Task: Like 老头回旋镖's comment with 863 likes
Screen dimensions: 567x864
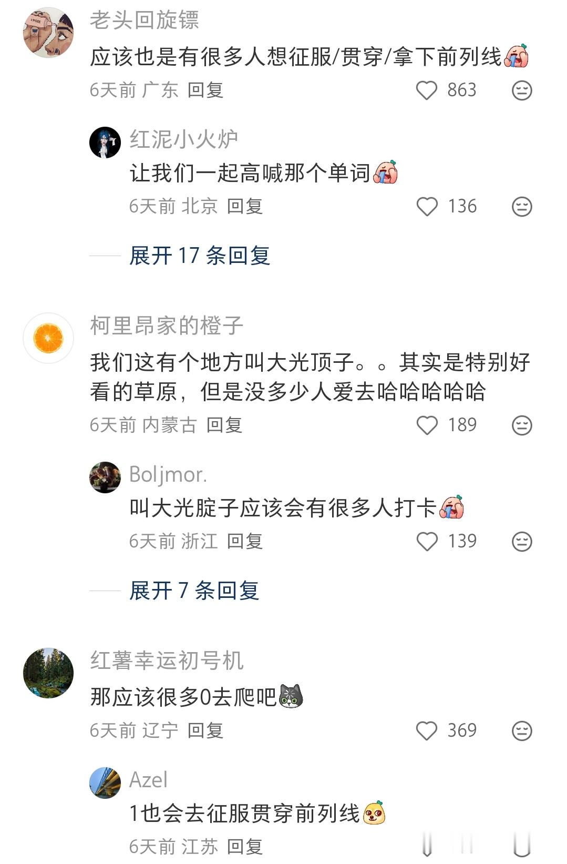Action: pyautogui.click(x=427, y=90)
